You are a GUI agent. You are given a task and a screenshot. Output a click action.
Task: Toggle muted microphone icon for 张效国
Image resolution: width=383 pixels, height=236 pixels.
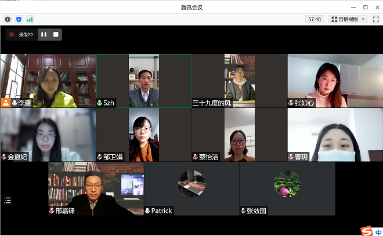[244, 210]
